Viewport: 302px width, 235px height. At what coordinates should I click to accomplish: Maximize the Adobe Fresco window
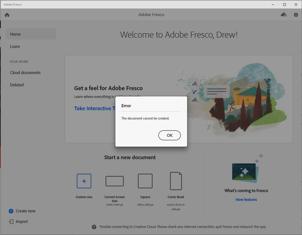click(284, 5)
